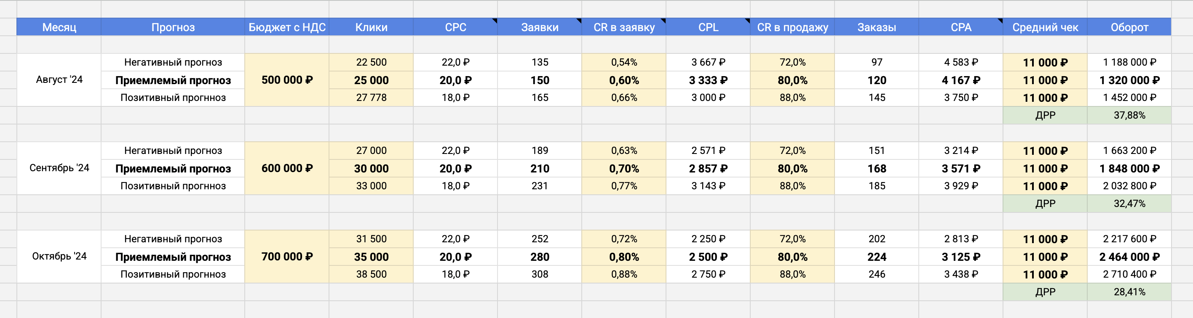The height and width of the screenshot is (318, 1193).
Task: Select the "Месяц" header cell
Action: [59, 27]
